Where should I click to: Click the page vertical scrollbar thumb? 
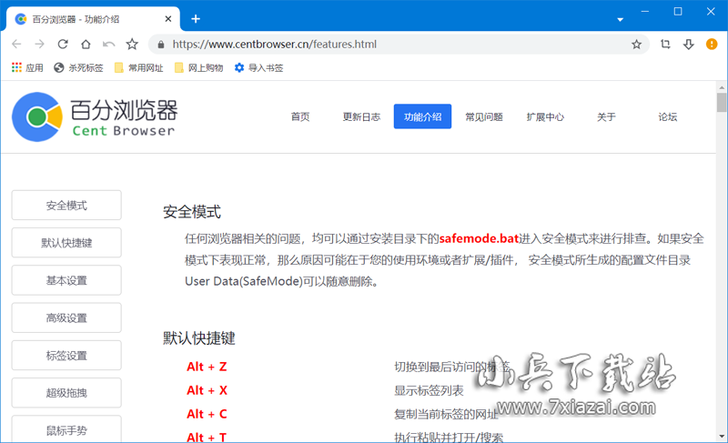722,102
